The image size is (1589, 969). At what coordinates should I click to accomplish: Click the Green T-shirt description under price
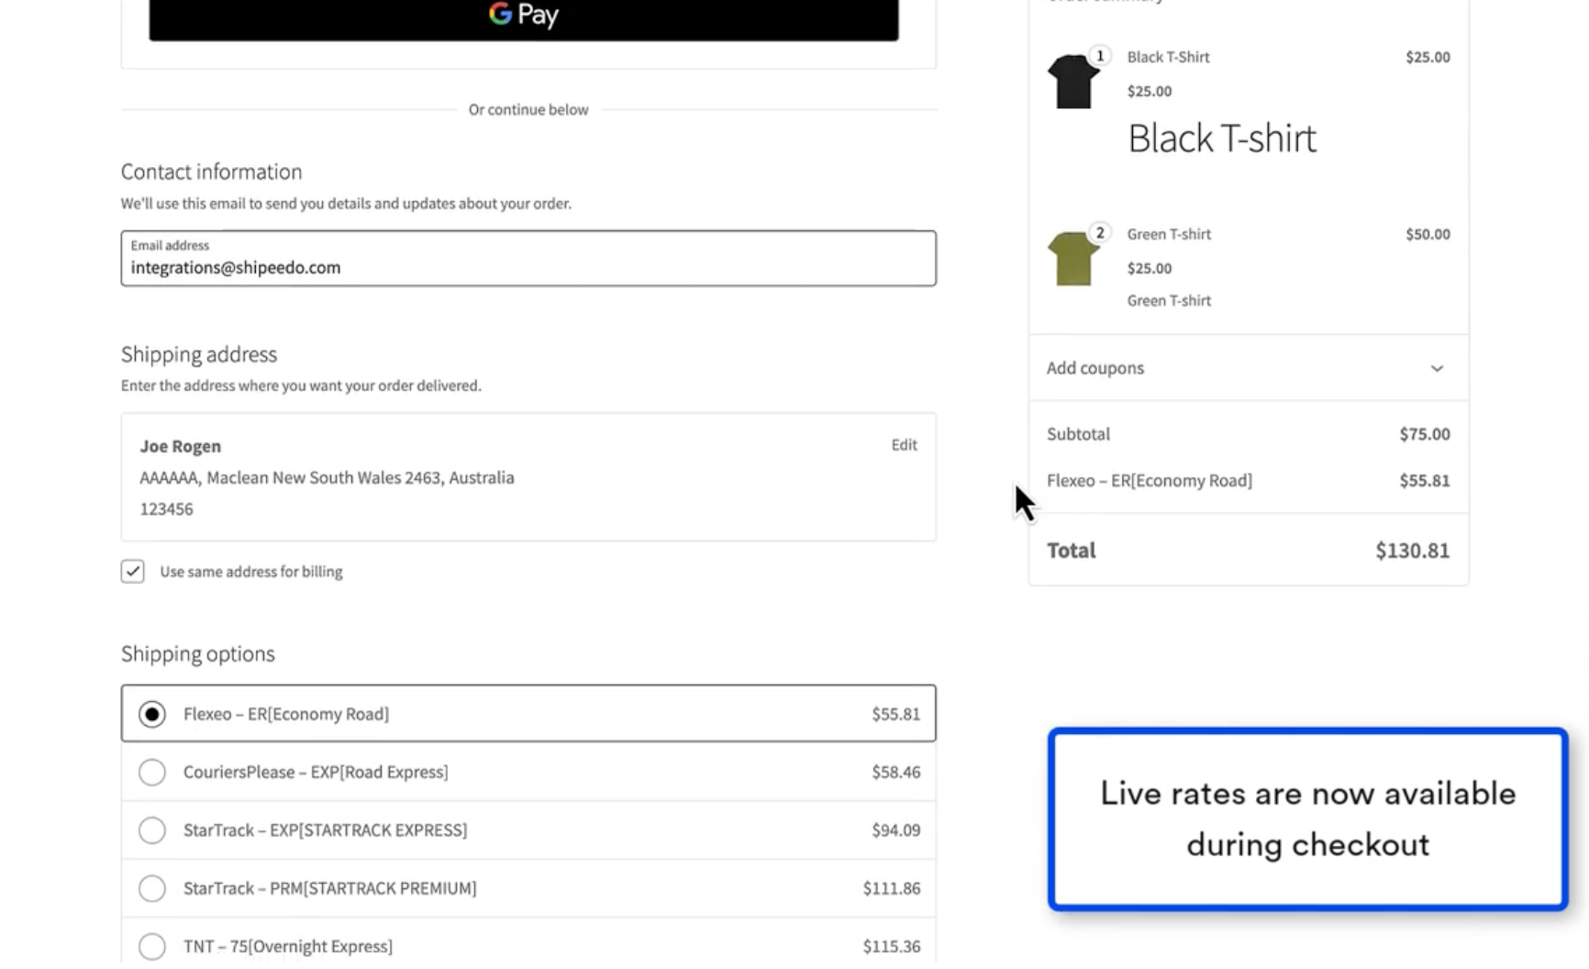click(x=1169, y=301)
